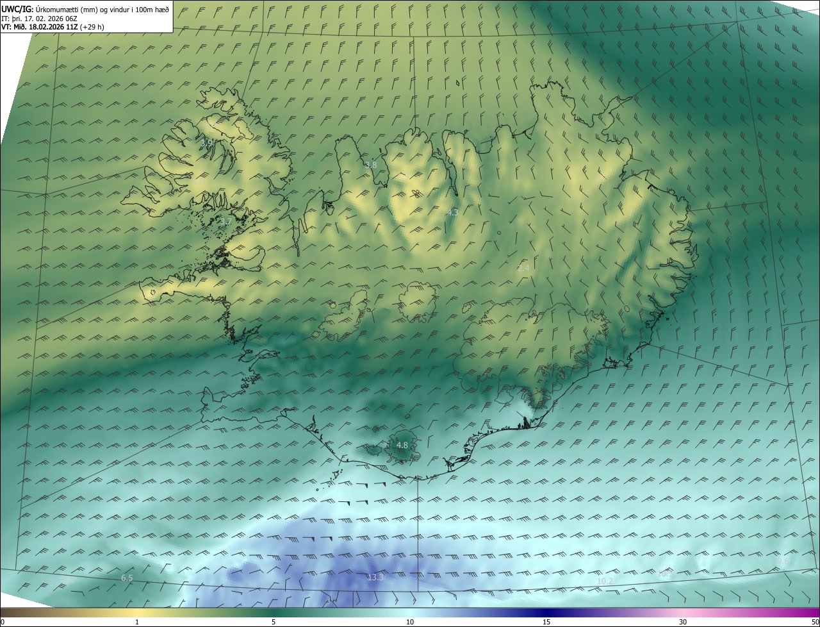Click the 13.3 value label in the blue area

pyautogui.click(x=375, y=578)
